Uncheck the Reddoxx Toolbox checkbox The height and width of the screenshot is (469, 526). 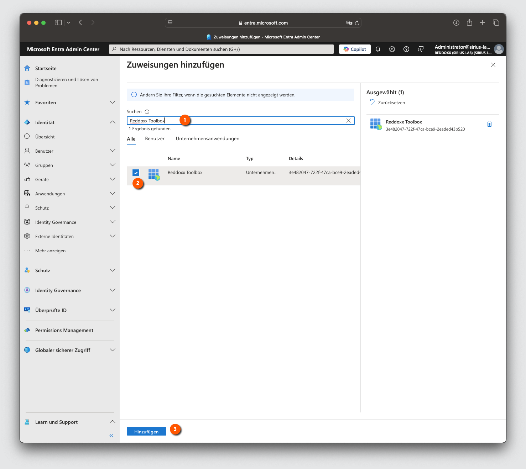pyautogui.click(x=136, y=173)
